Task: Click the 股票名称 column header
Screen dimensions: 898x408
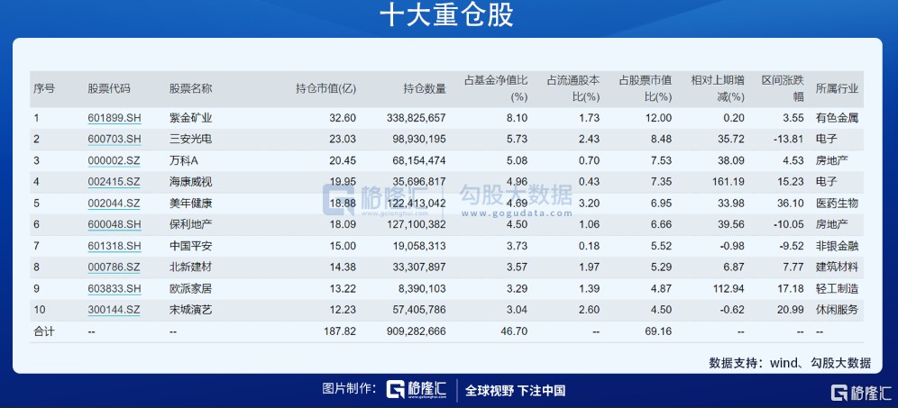Action: coord(190,88)
